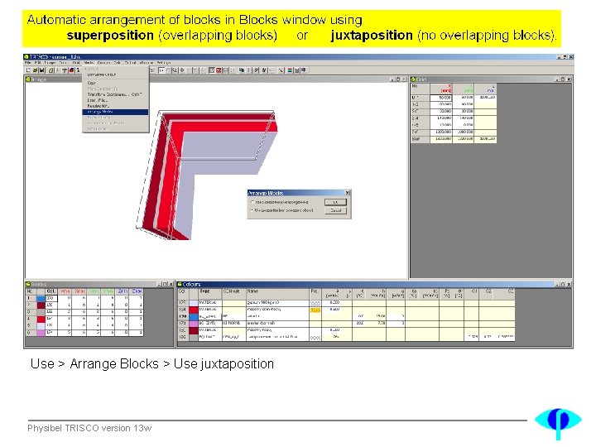The image size is (596, 447).
Task: Click the save disk toolbar icon
Action: [x=42, y=70]
